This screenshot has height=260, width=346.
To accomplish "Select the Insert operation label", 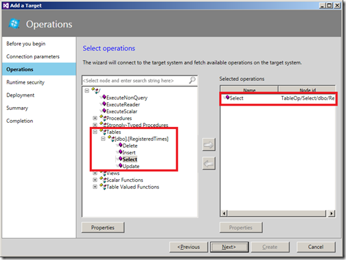I will click(x=129, y=152).
